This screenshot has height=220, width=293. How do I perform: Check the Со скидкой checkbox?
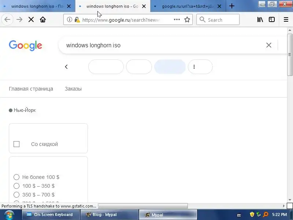point(16,144)
